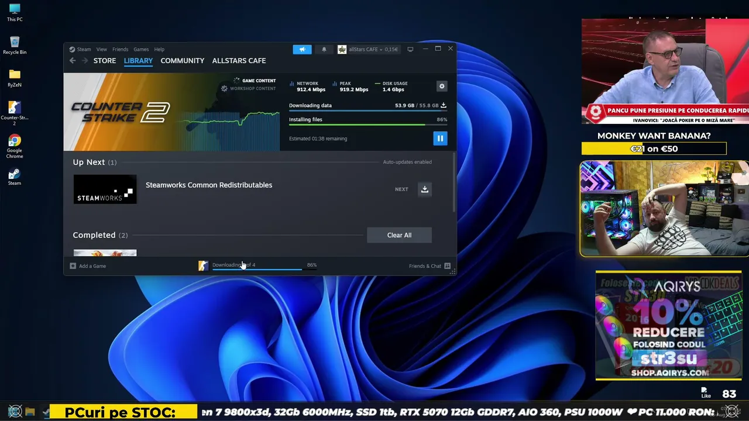Image resolution: width=749 pixels, height=421 pixels.
Task: Click the download icon next to 55.8 GB
Action: (443, 105)
